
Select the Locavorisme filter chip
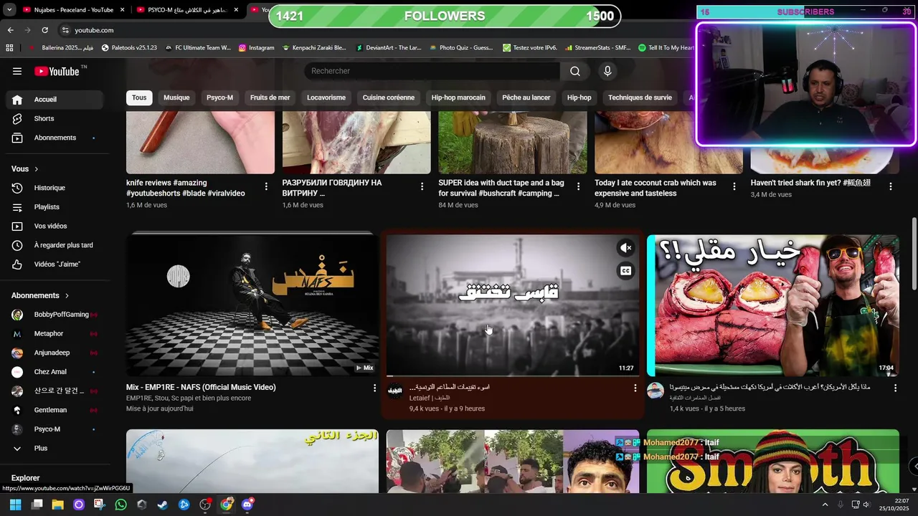point(326,97)
